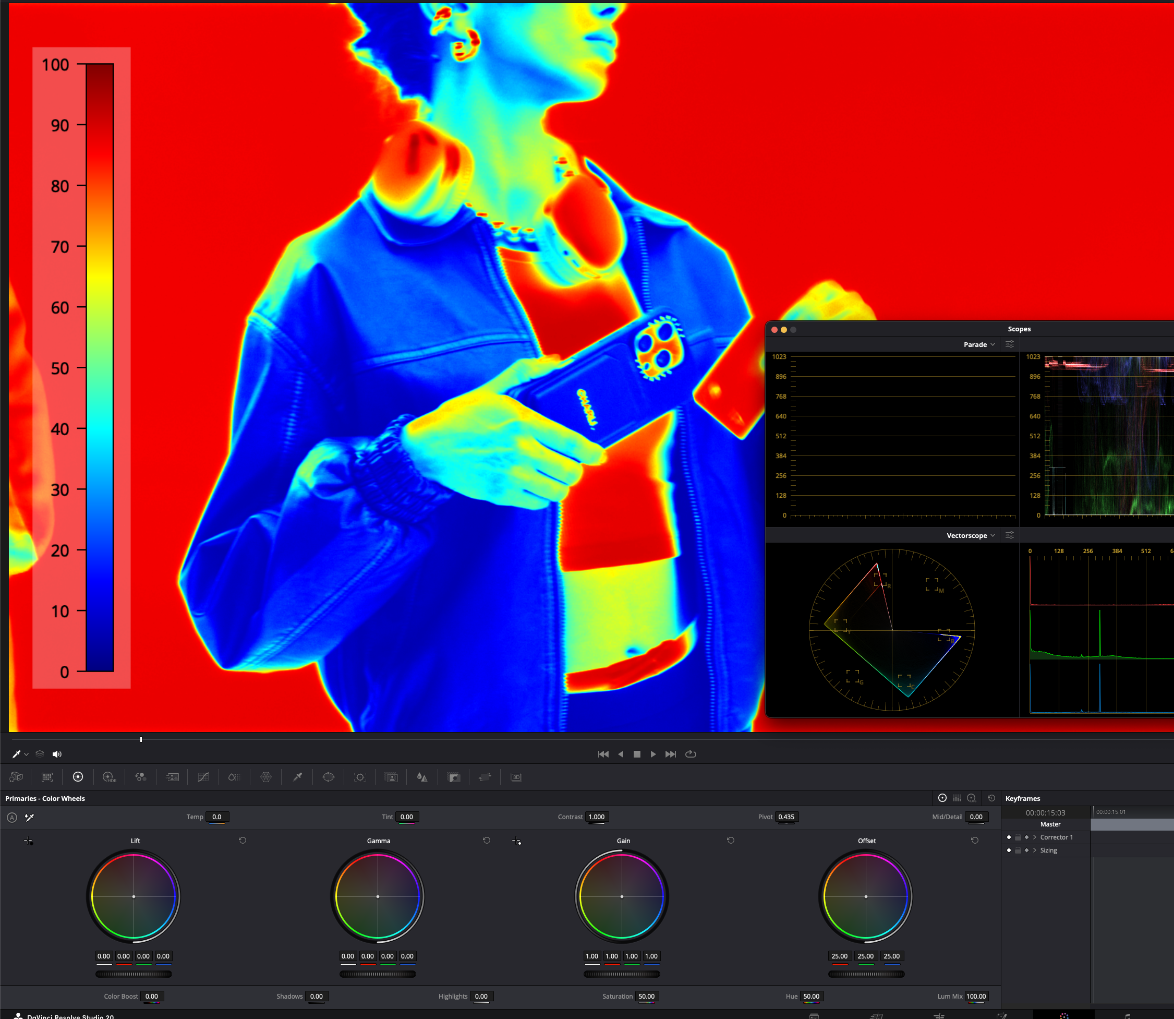Switch primaries to Log wheels mode
Viewport: 1174px width, 1019px height.
click(972, 798)
